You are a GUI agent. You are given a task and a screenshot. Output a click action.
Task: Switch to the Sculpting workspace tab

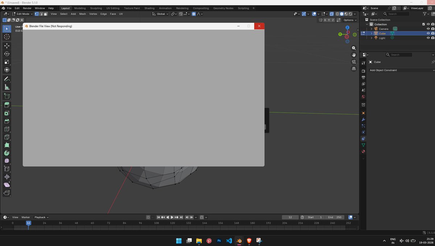96,8
